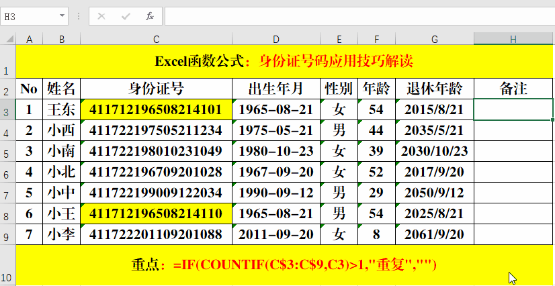The image size is (555, 286).
Task: Click into the formula bar input
Action: [x=359, y=16]
